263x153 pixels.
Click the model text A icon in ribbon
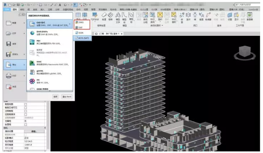(118, 15)
